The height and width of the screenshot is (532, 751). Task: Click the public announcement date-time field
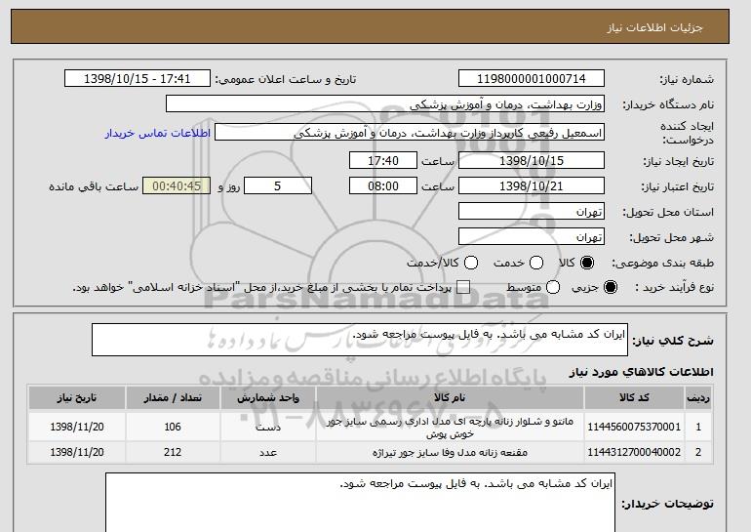[x=137, y=79]
